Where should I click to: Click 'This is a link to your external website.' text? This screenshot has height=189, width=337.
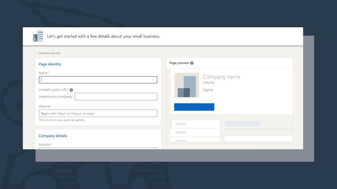(62, 120)
